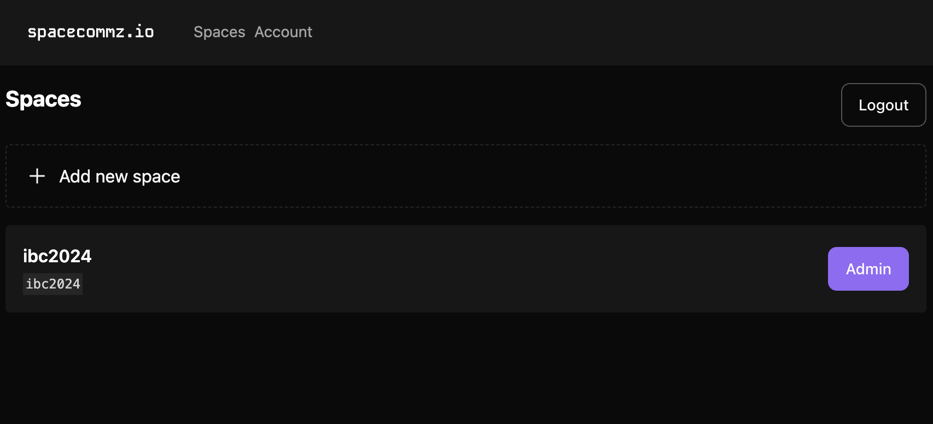Click the word "Logout" inside the outlined button
The height and width of the screenshot is (424, 933).
pos(883,105)
